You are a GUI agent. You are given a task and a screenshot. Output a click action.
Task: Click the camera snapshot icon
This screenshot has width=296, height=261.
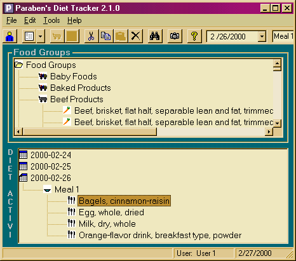click(175, 36)
